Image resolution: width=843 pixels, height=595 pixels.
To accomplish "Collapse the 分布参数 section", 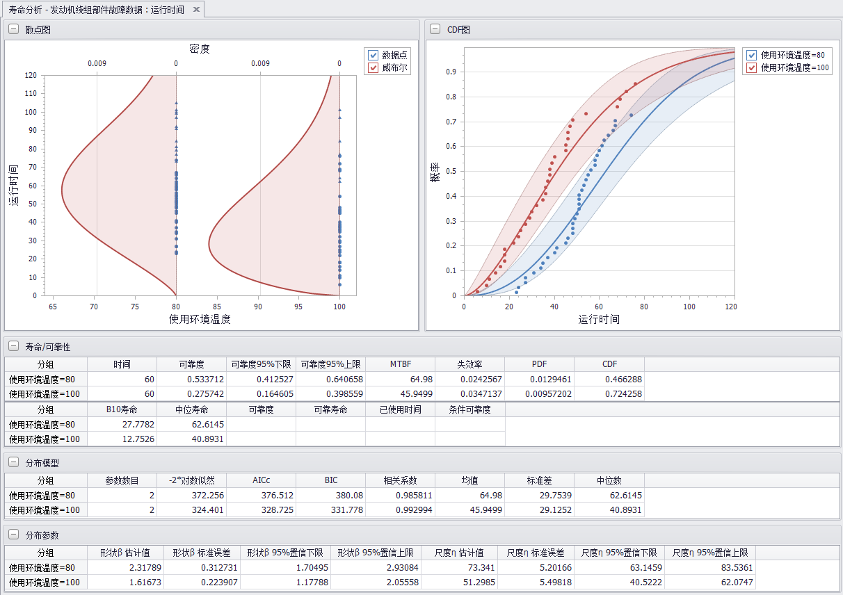I will click(x=14, y=535).
